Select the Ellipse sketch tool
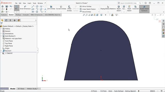The image size is (165, 92). 41,9
